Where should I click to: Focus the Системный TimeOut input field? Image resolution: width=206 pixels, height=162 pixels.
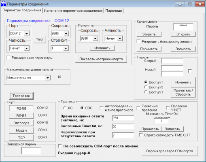(x=123, y=126)
